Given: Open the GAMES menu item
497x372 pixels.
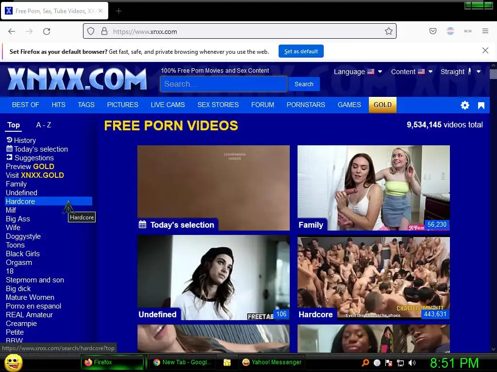Looking at the screenshot, I should coord(349,105).
